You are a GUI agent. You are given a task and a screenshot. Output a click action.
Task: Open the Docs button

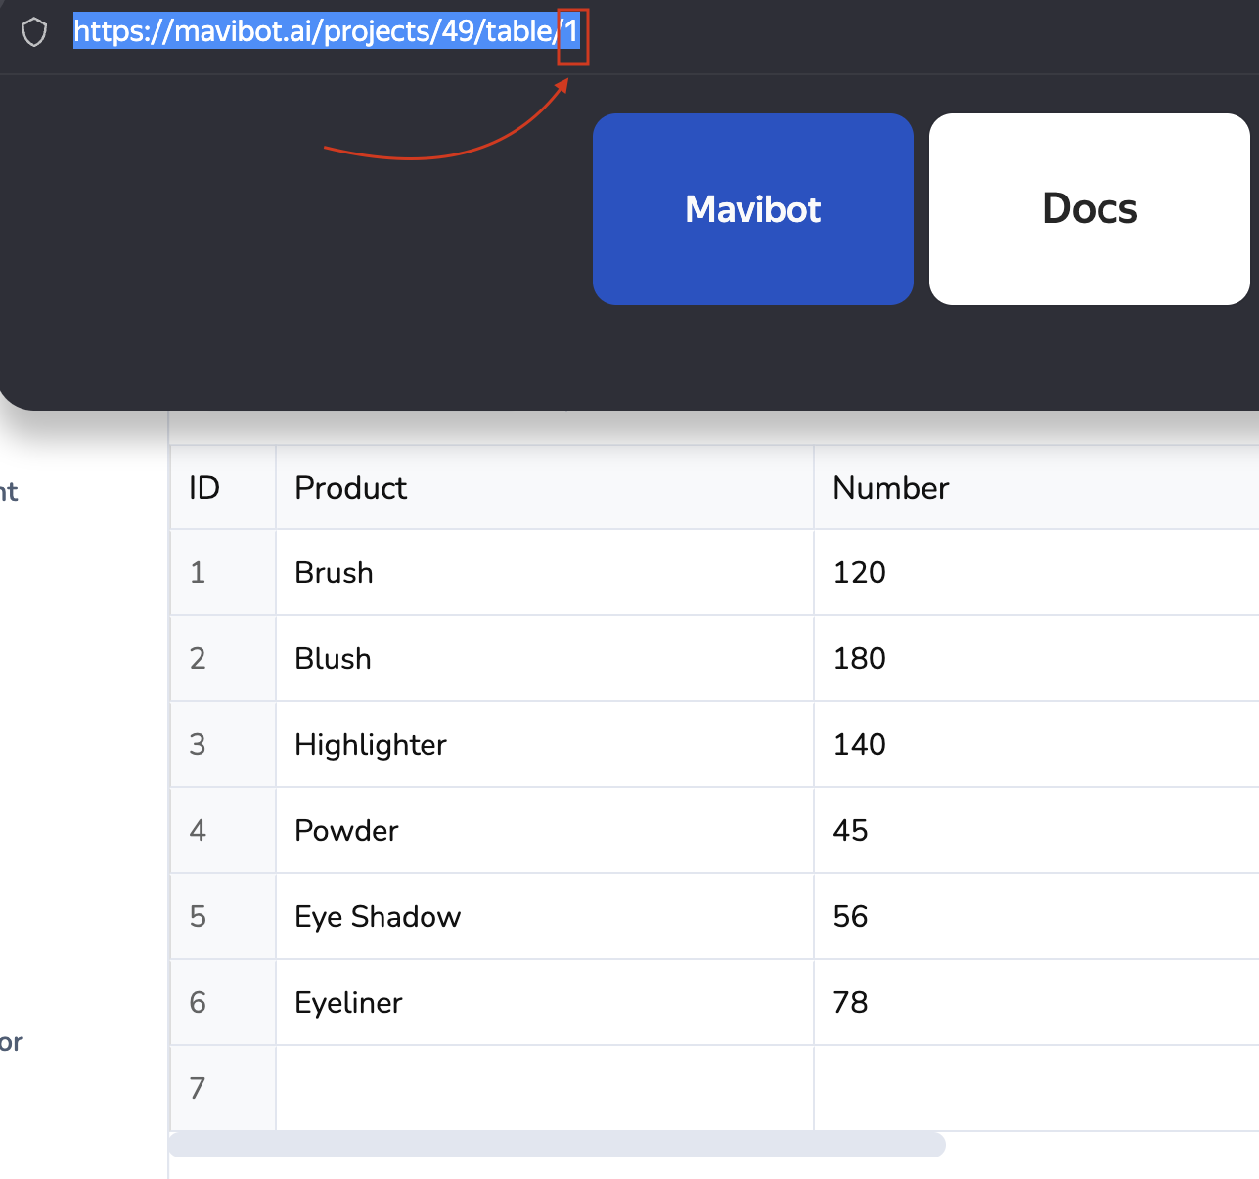(x=1088, y=209)
